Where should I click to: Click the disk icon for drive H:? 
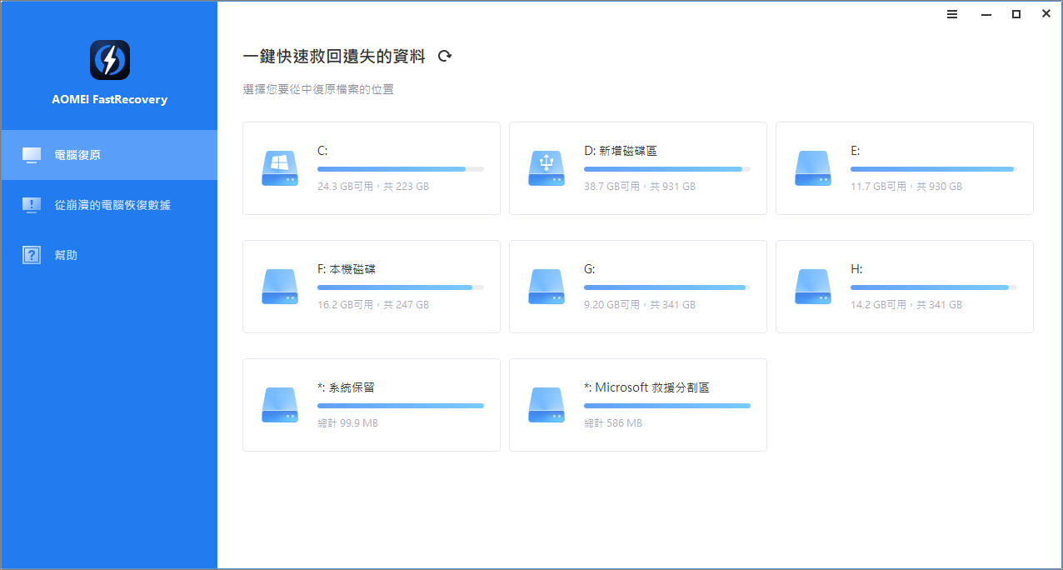click(813, 287)
